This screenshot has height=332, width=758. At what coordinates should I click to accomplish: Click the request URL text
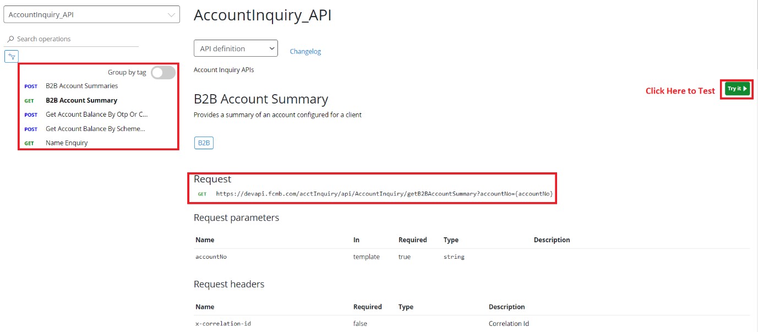(x=384, y=194)
